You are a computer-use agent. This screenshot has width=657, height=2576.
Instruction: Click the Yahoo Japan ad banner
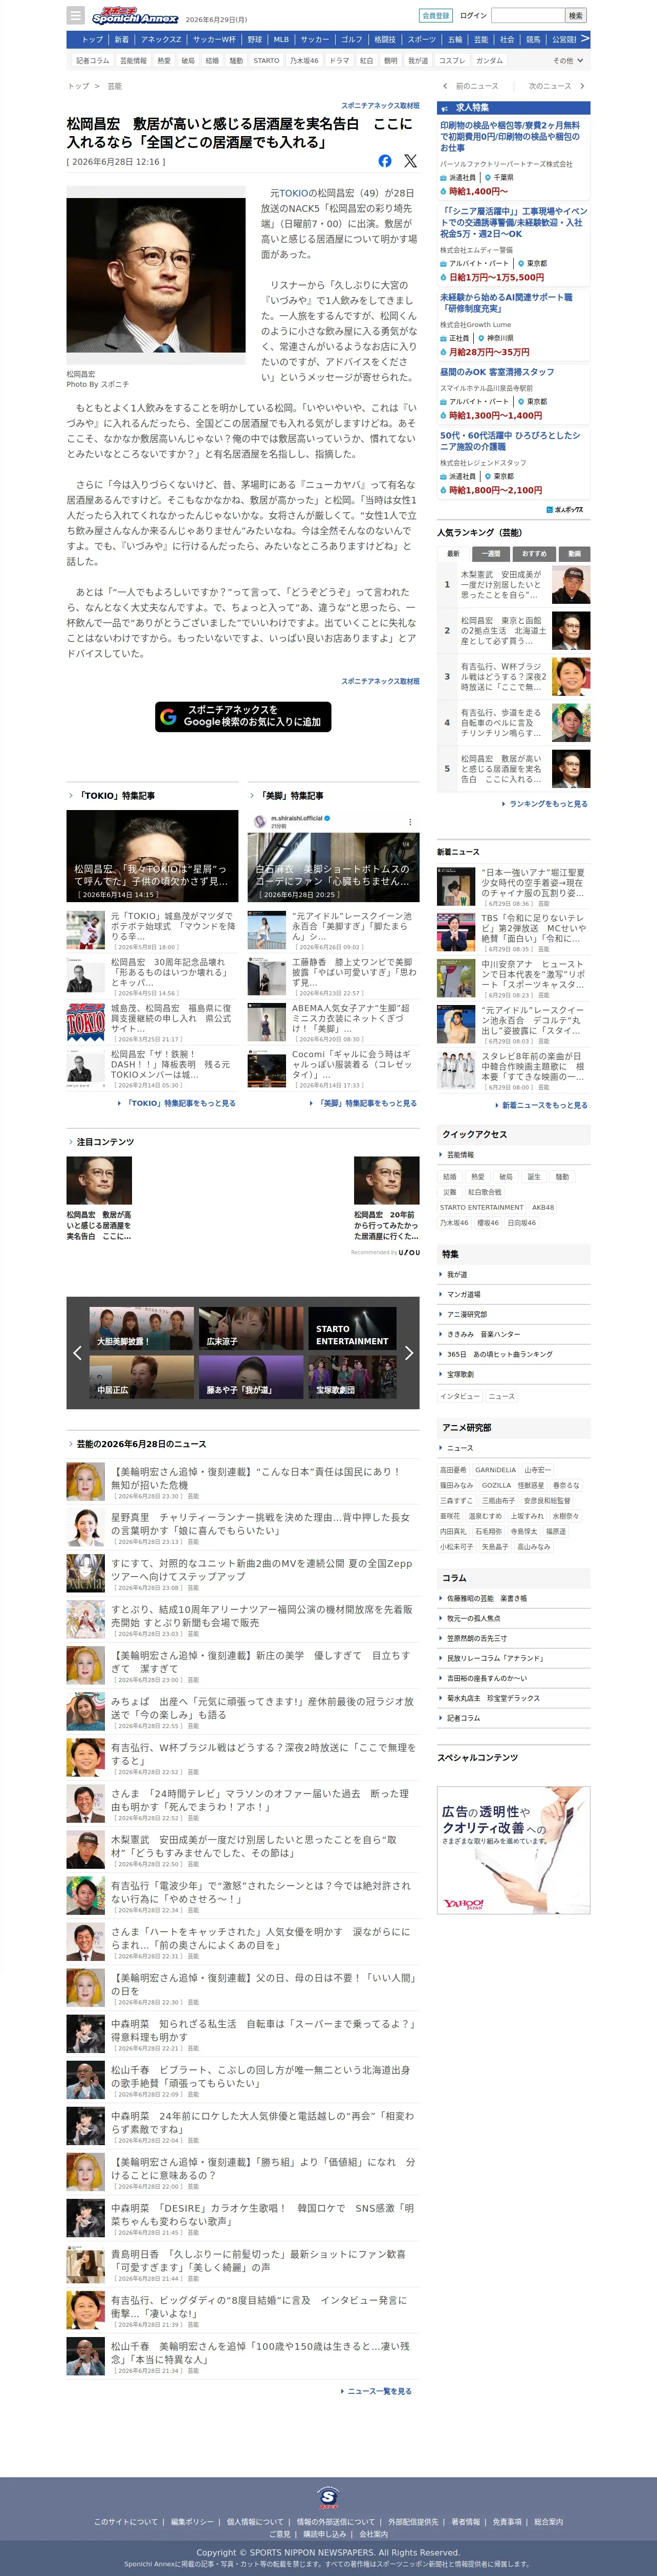(513, 1850)
